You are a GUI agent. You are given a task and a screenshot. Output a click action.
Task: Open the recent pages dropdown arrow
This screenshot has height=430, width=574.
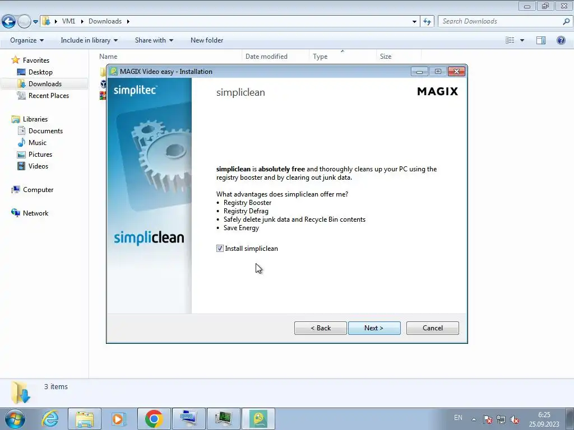tap(35, 22)
